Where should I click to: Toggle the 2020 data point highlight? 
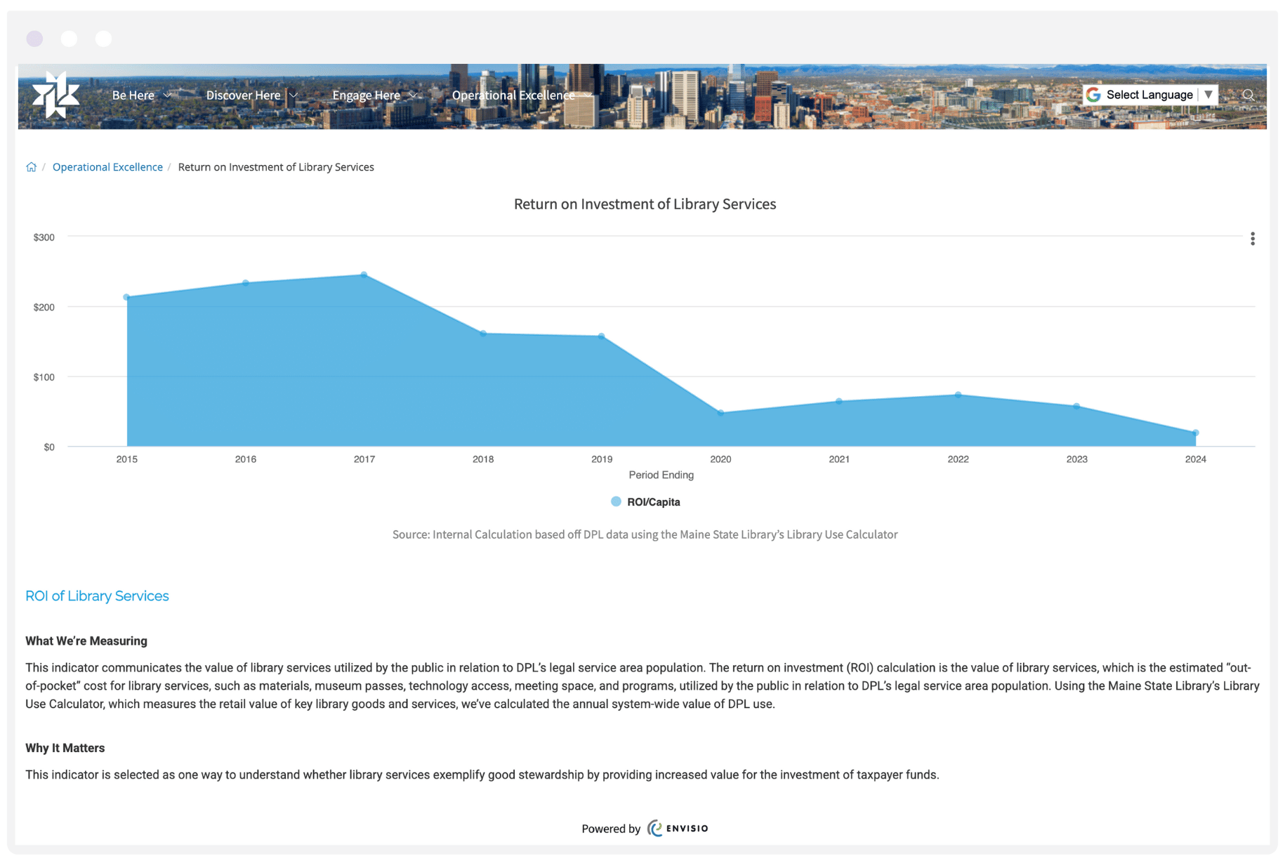[720, 413]
